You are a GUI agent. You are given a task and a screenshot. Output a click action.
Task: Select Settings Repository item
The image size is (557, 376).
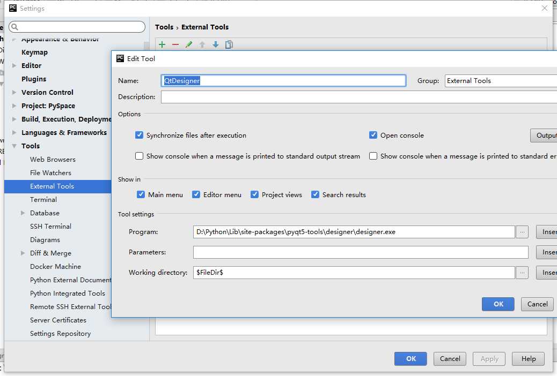click(61, 334)
